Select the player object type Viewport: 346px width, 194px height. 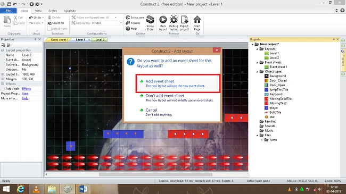[274, 108]
